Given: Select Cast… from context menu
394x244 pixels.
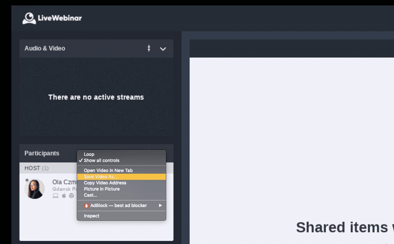Looking at the screenshot, I should pos(90,195).
